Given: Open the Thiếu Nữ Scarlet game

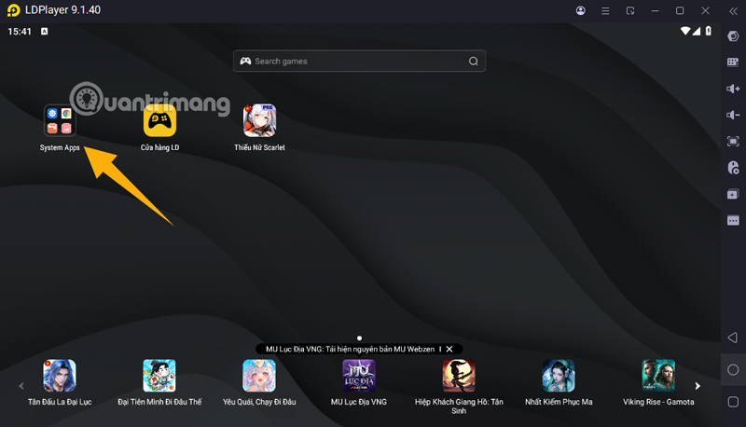Looking at the screenshot, I should [259, 121].
